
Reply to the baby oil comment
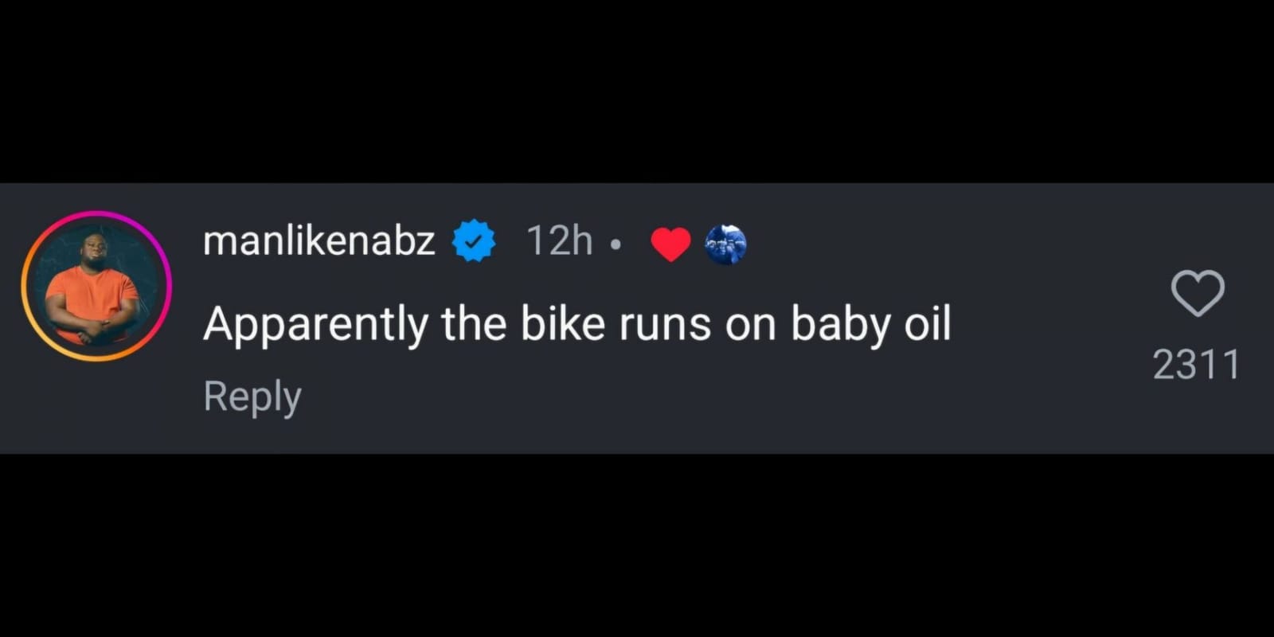click(252, 397)
